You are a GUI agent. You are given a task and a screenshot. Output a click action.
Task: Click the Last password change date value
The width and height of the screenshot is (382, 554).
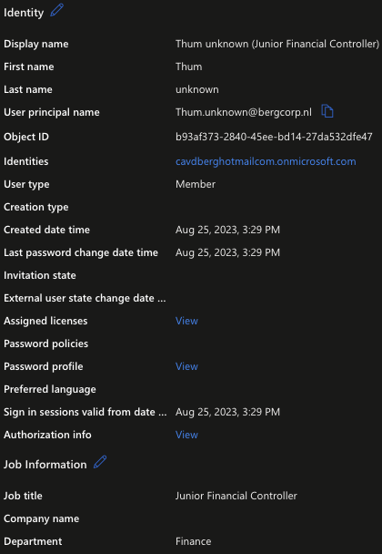[228, 252]
